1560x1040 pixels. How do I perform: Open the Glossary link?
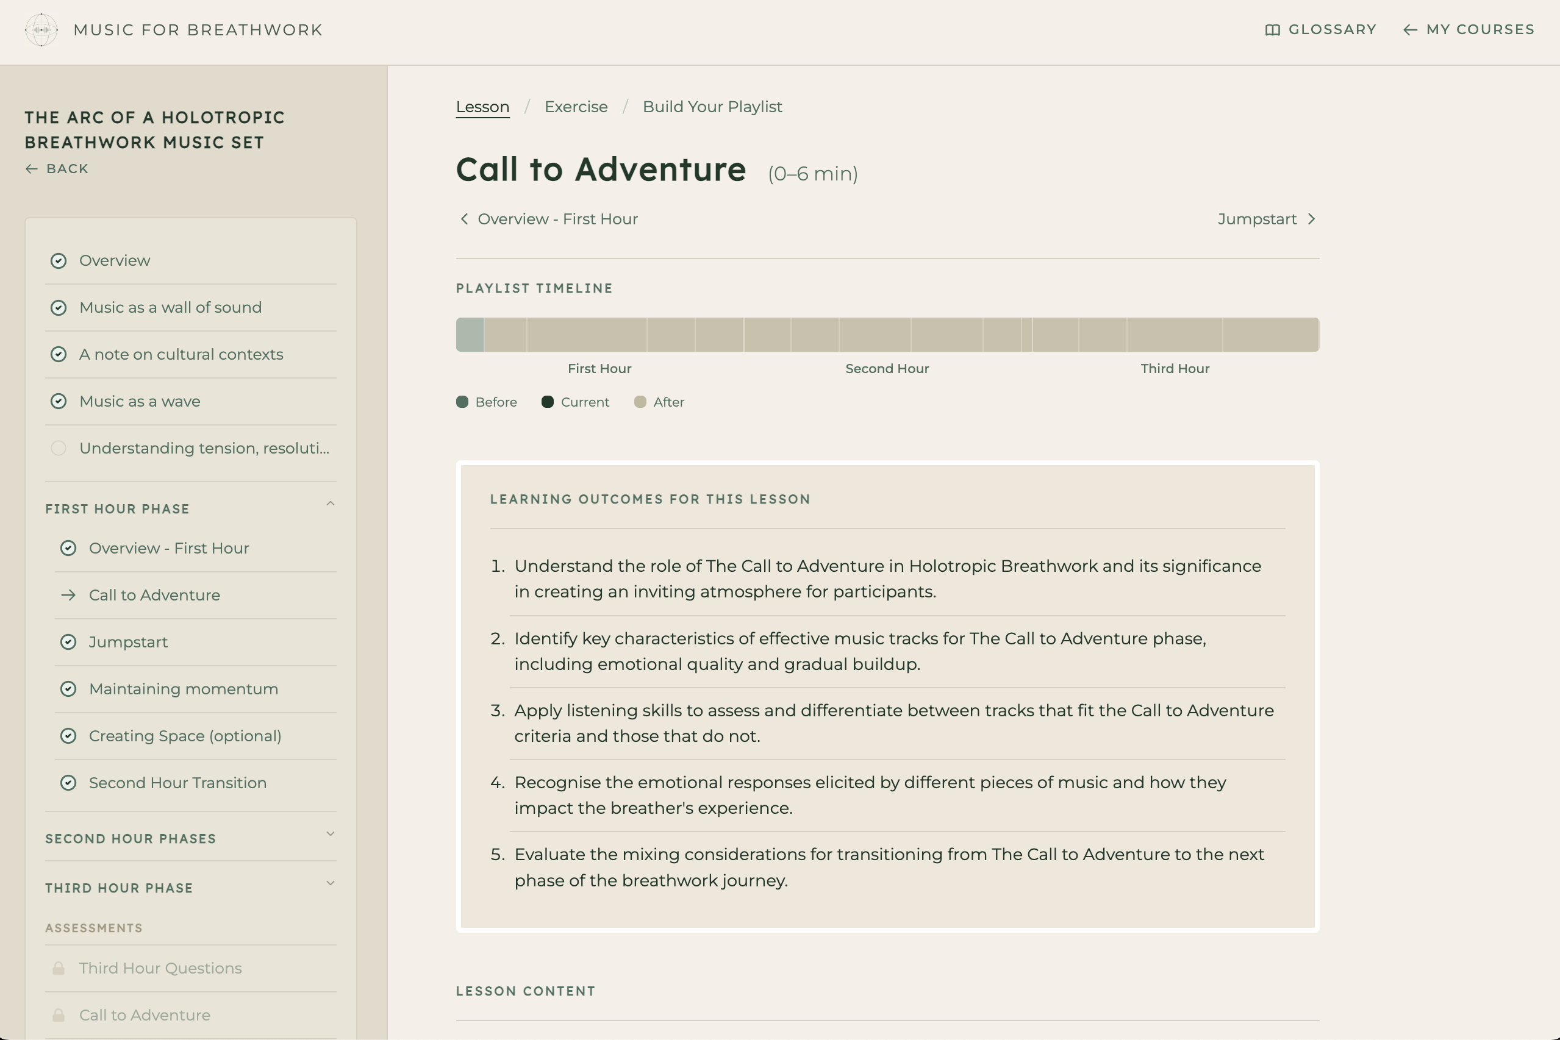1320,30
